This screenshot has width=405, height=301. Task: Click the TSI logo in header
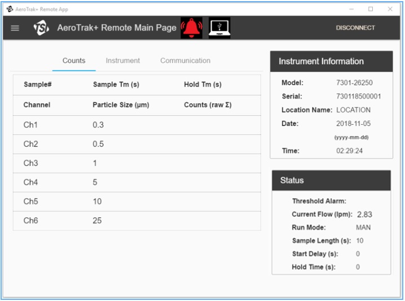(x=41, y=28)
